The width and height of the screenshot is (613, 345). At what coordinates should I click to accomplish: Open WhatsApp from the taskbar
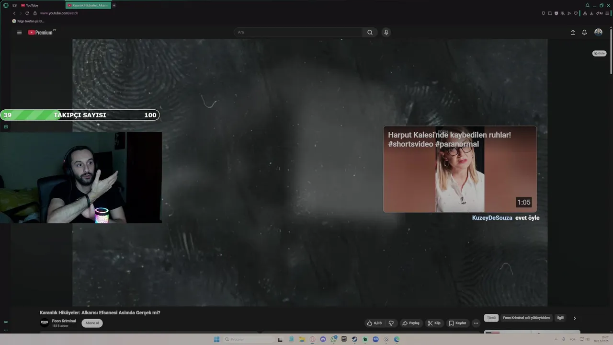[x=334, y=339]
